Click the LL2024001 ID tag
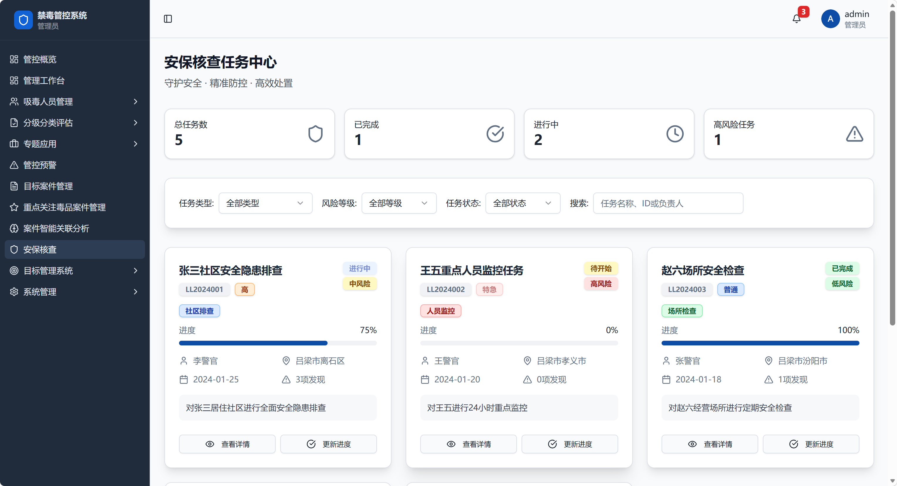The height and width of the screenshot is (486, 897). (x=204, y=289)
